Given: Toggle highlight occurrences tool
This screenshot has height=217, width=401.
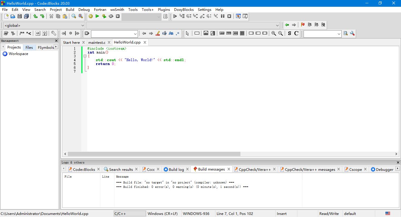Looking at the screenshot, I should pos(158,33).
